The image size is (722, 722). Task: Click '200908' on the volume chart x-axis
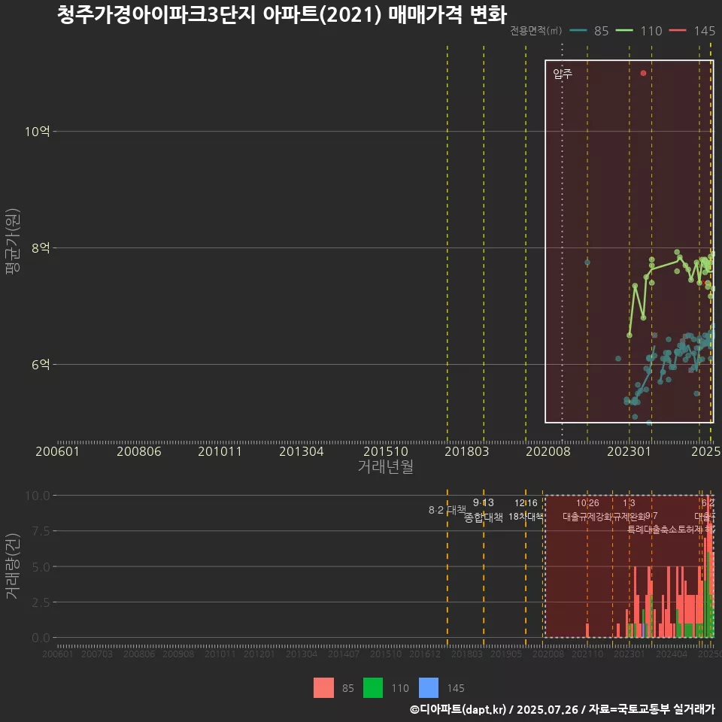tap(178, 654)
